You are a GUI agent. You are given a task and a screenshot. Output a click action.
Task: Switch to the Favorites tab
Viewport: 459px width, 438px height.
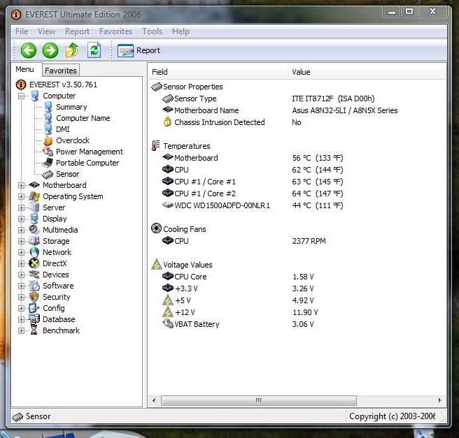click(61, 71)
